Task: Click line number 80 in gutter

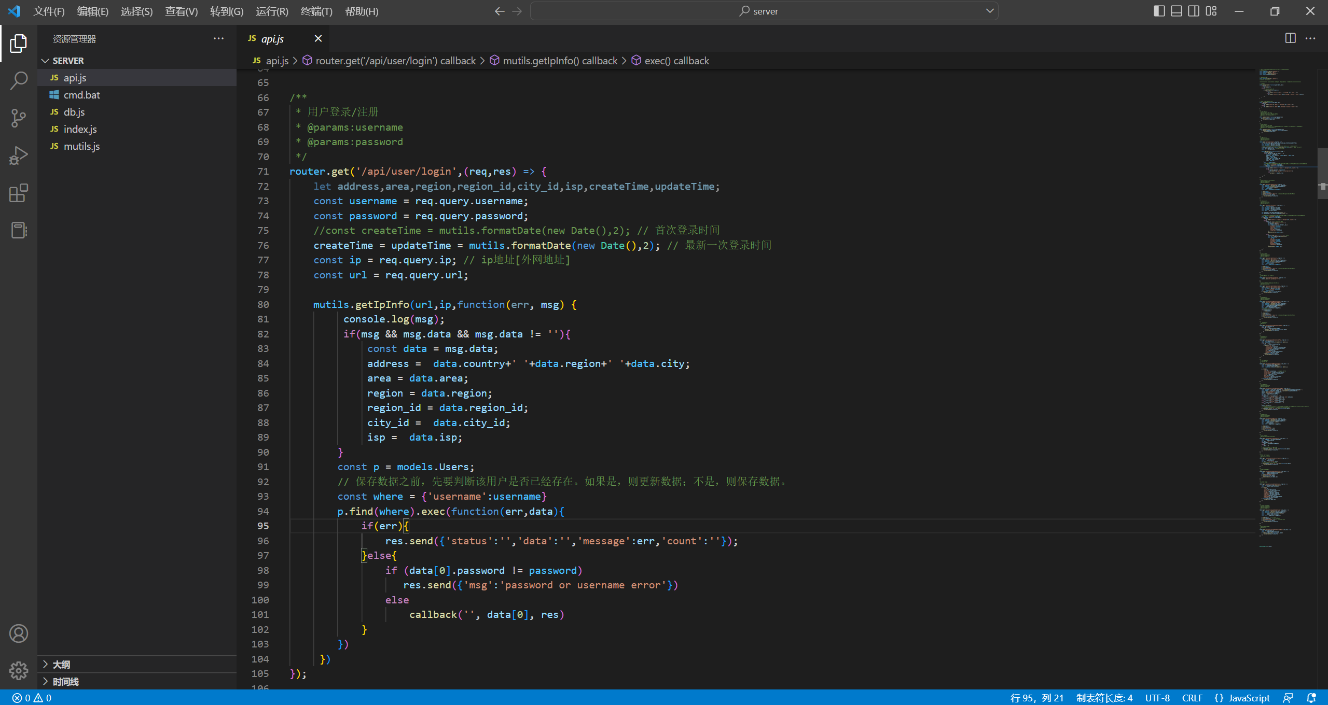Action: 263,304
